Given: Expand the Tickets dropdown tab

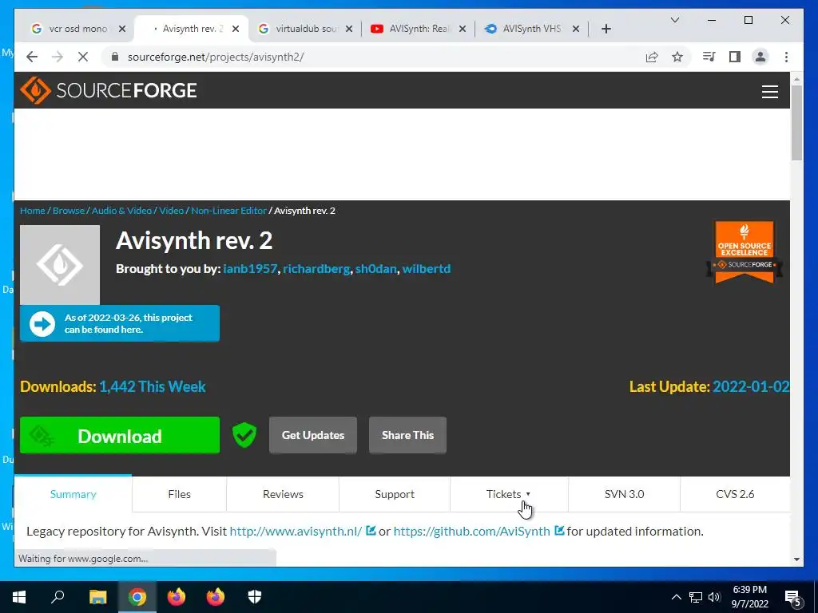Looking at the screenshot, I should [x=509, y=494].
